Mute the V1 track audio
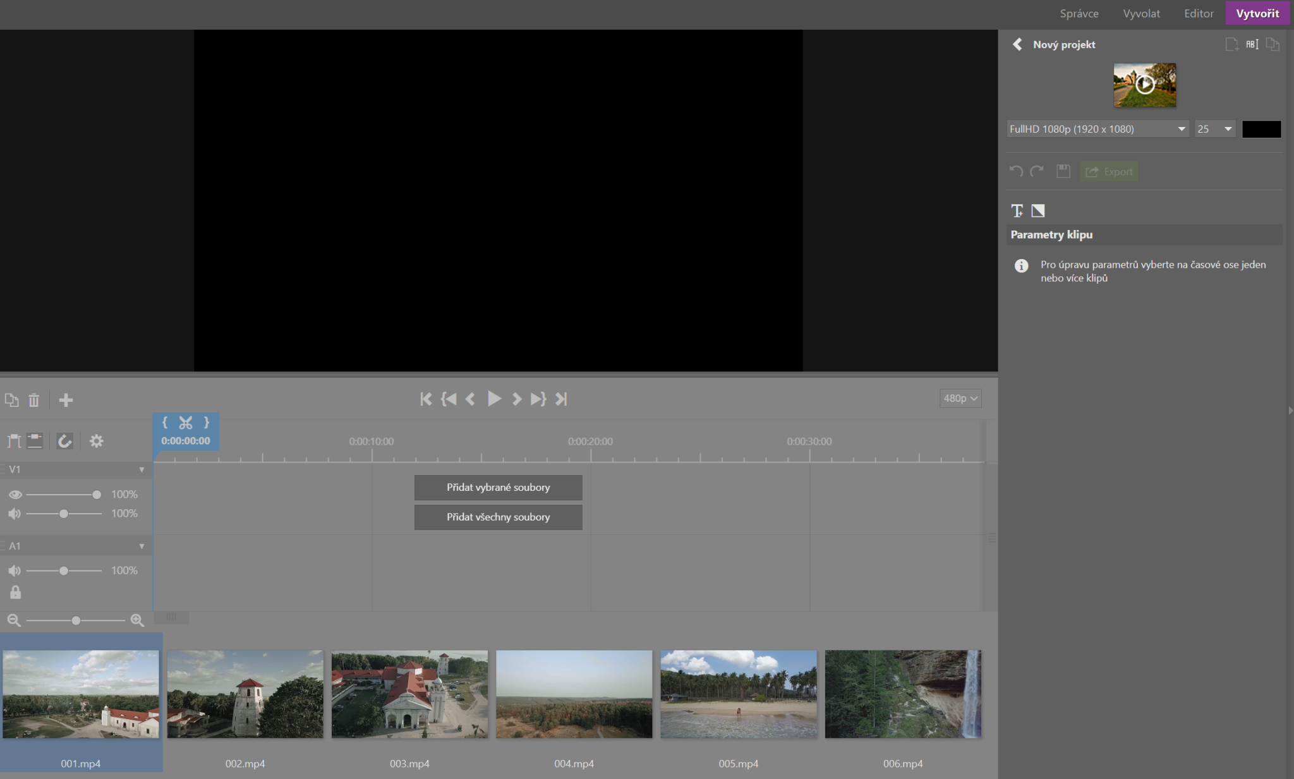The height and width of the screenshot is (779, 1294). [15, 514]
